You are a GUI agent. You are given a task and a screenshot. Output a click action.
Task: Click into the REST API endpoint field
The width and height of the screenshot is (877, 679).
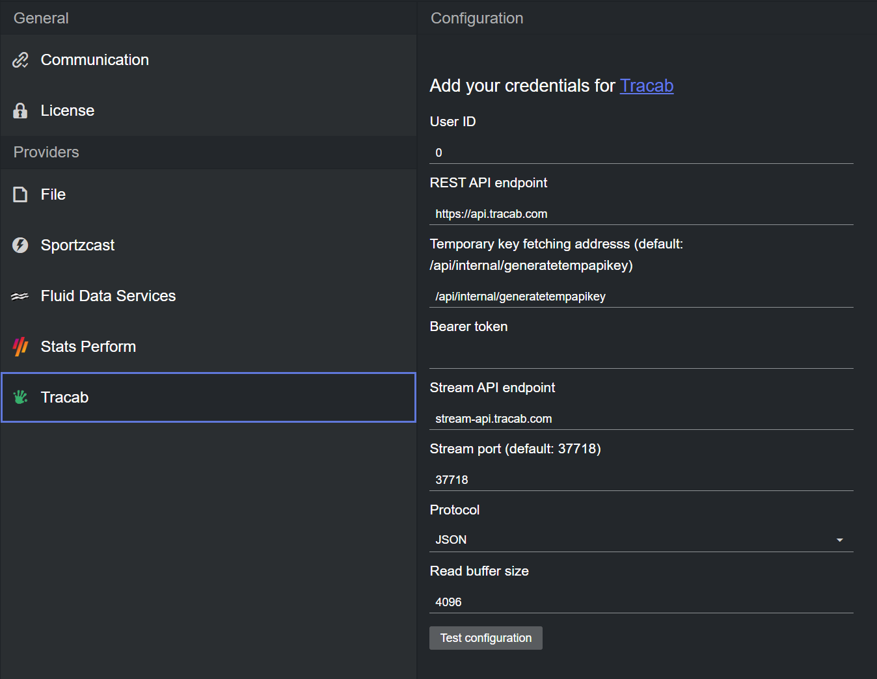pos(641,214)
